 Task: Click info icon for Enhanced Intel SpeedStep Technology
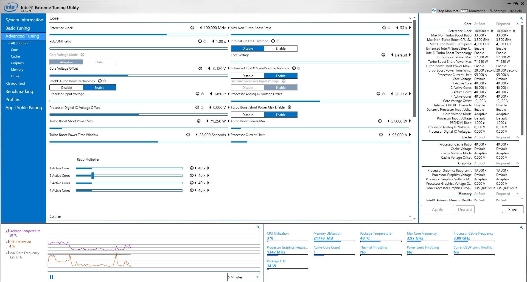pos(294,68)
